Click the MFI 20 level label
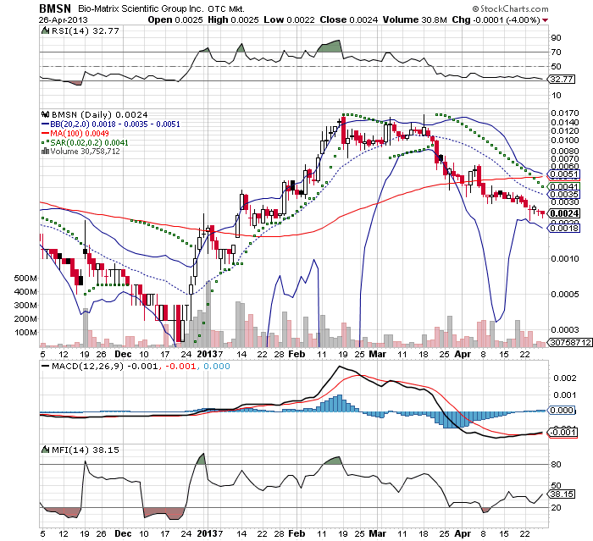The height and width of the screenshot is (541, 593). coord(556,508)
